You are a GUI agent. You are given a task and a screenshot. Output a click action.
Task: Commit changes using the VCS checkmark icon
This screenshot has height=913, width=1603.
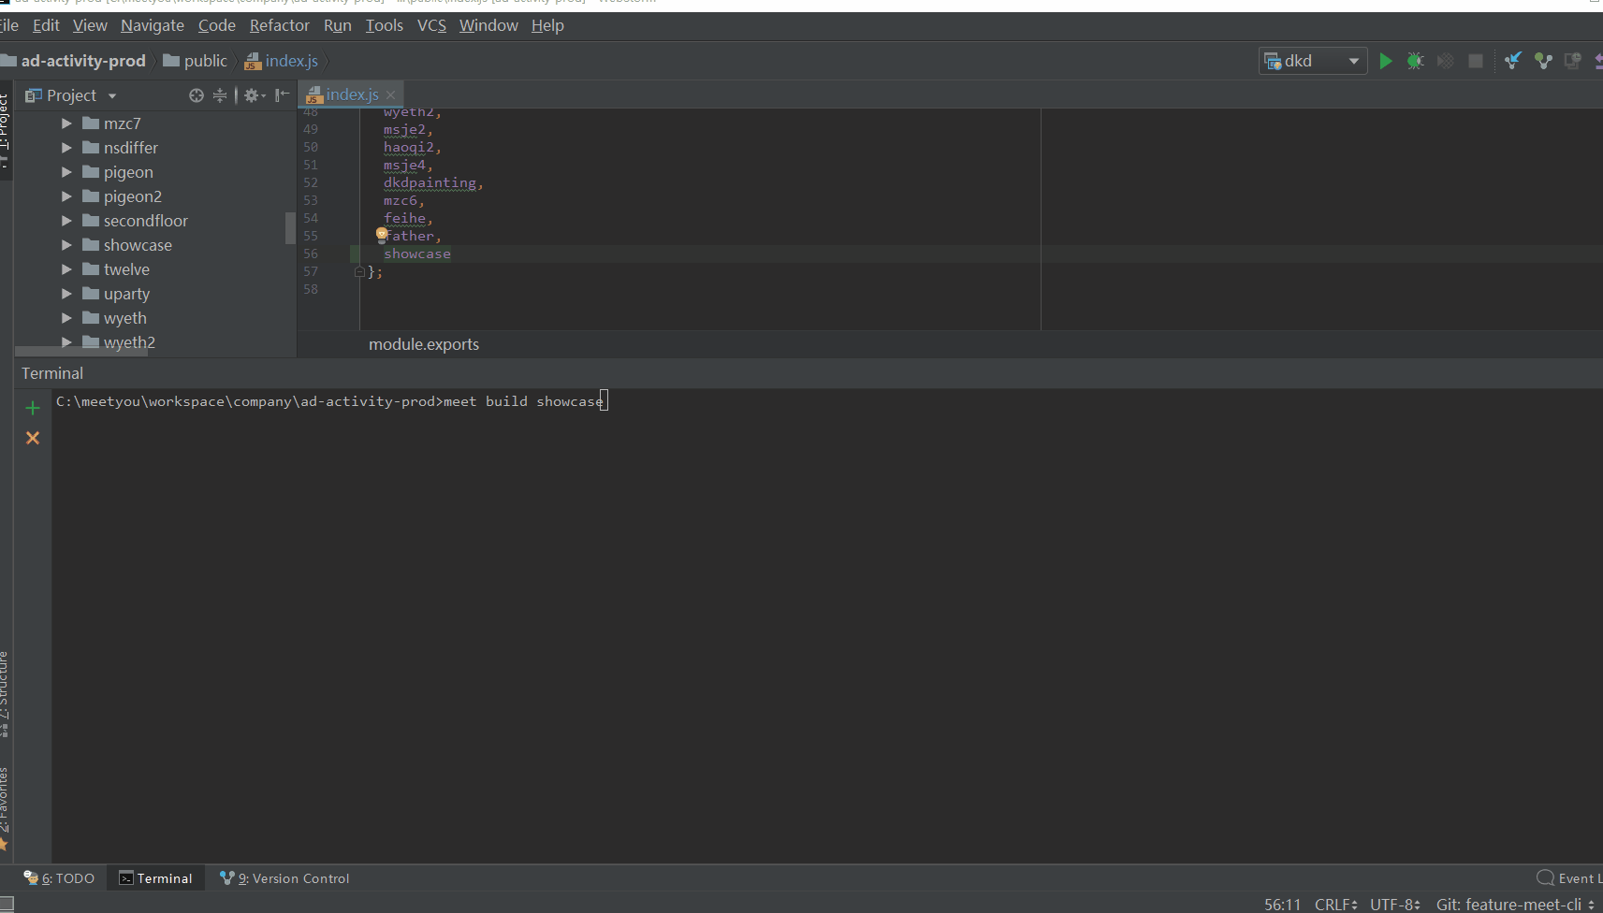coord(1543,61)
